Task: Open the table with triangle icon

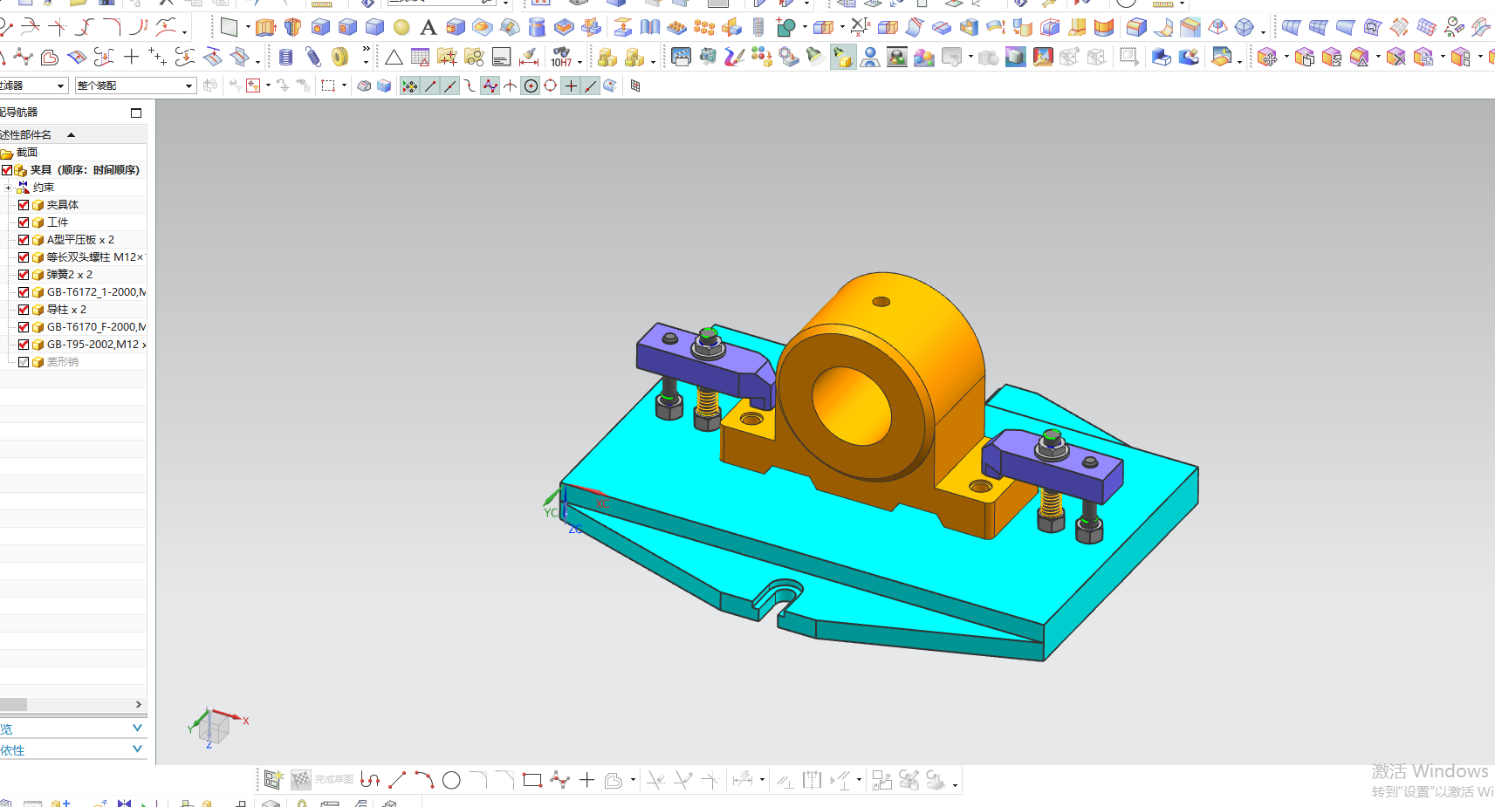Action: pyautogui.click(x=420, y=58)
